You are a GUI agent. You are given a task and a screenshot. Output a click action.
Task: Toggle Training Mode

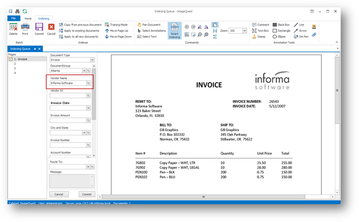116,25
